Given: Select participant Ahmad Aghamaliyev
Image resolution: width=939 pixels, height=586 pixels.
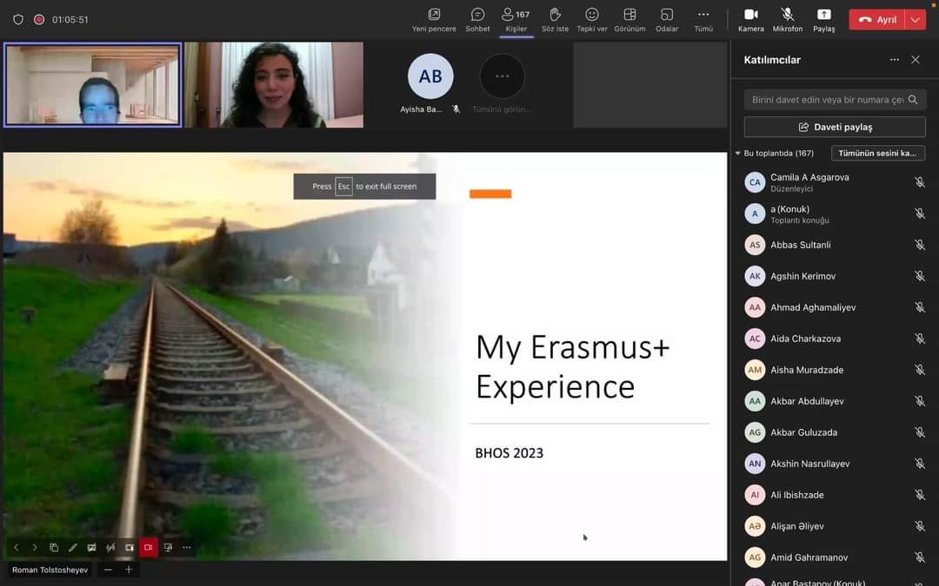Looking at the screenshot, I should (x=835, y=307).
